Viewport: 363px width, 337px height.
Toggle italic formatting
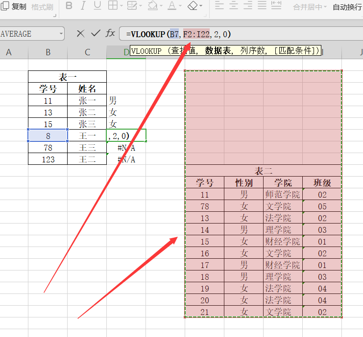click(x=83, y=5)
